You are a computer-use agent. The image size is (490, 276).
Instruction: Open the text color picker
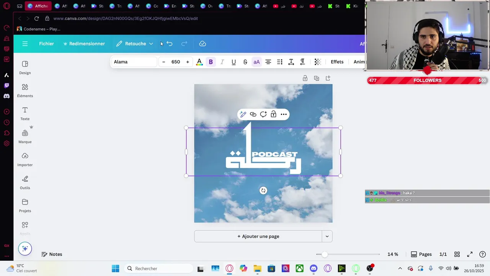199,62
